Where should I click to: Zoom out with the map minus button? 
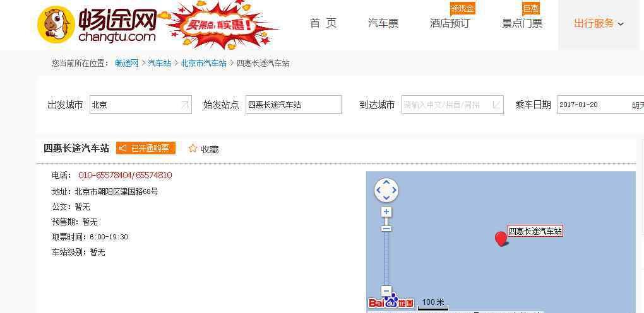386,292
